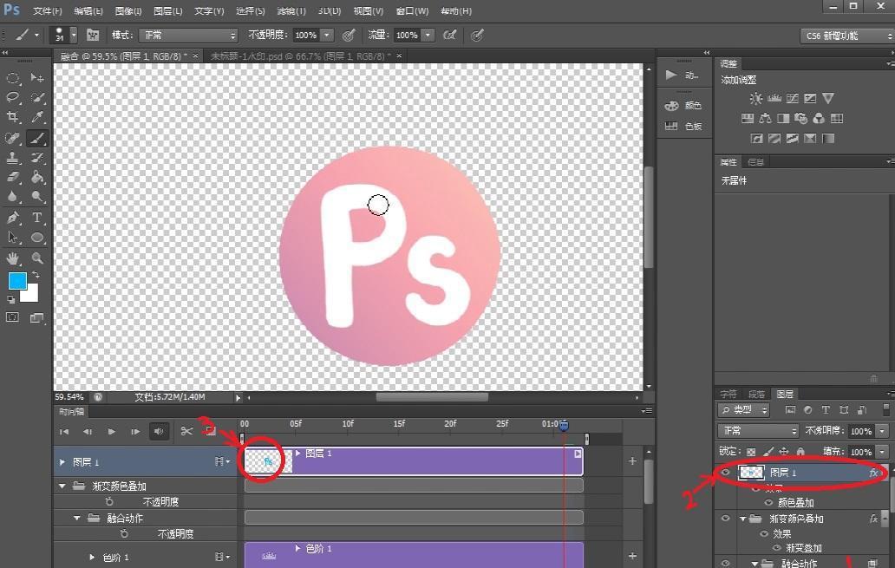The width and height of the screenshot is (895, 568).
Task: Toggle lock all for the layer
Action: coord(800,452)
